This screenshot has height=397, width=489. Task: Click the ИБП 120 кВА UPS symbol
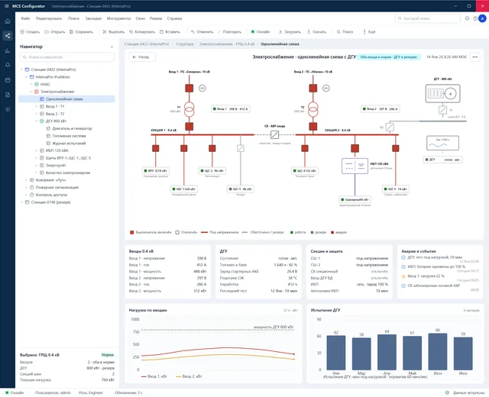(x=355, y=166)
